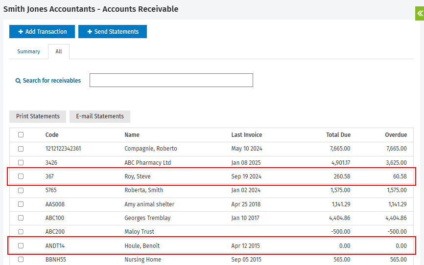This screenshot has width=424, height=265.
Task: Click total due amount 260.58
Action: click(x=342, y=177)
